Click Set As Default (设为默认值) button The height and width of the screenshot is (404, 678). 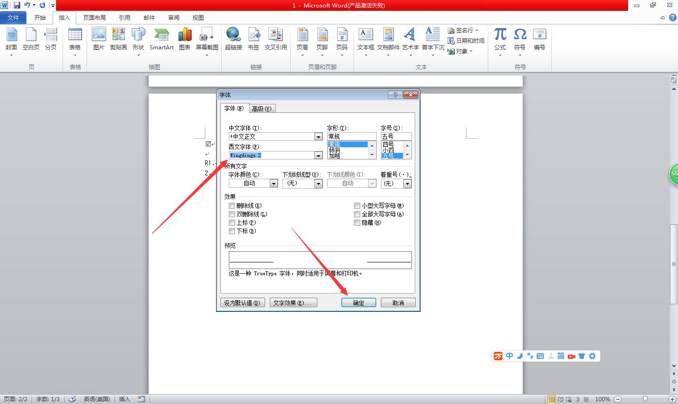click(242, 303)
